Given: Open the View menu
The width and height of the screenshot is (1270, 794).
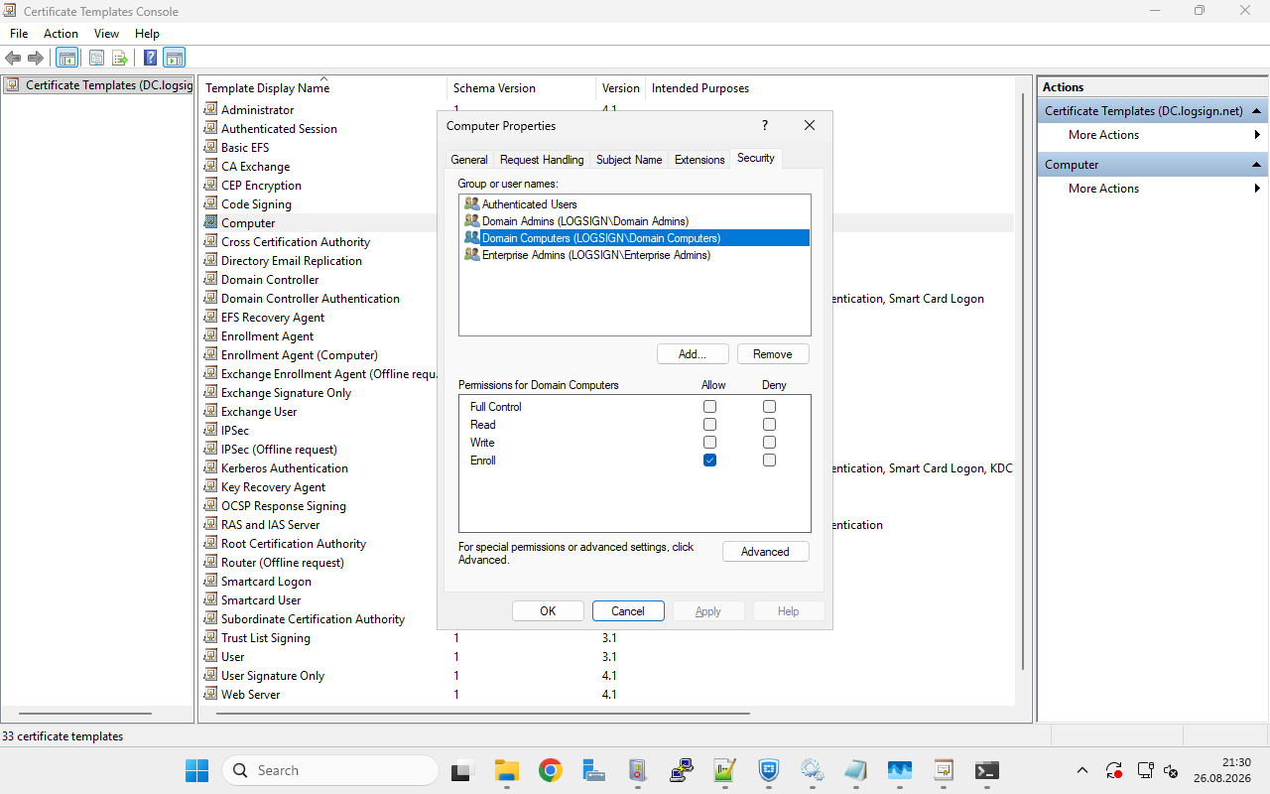Looking at the screenshot, I should click(x=106, y=34).
